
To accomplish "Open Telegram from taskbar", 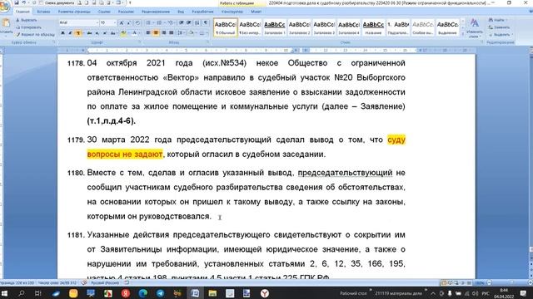I will click(x=160, y=293).
